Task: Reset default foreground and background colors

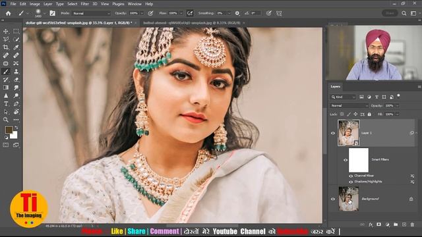Action: tap(6, 138)
